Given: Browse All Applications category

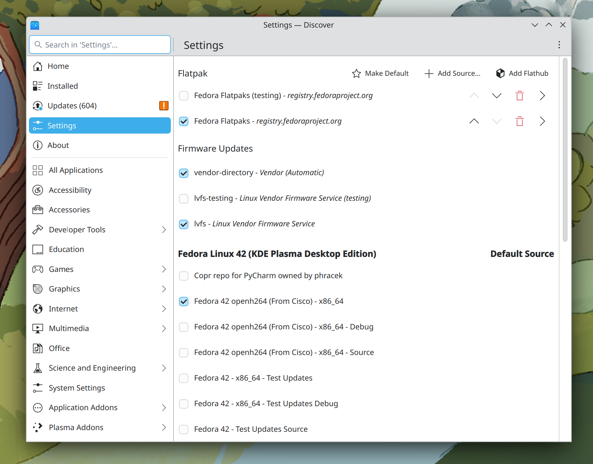Looking at the screenshot, I should click(x=100, y=170).
